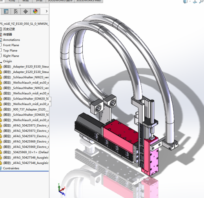Screen dimensions: 204x198
Task: Select Front Plane in the tree
Action: 11,45
